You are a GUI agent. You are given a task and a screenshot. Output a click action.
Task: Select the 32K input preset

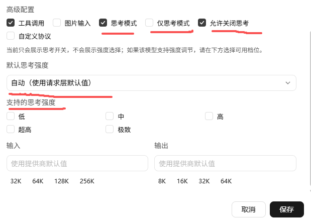pyautogui.click(x=16, y=181)
